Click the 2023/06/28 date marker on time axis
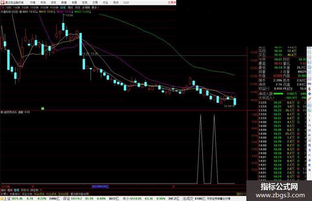Viewport: 312px width, 201px height. (x=100, y=186)
